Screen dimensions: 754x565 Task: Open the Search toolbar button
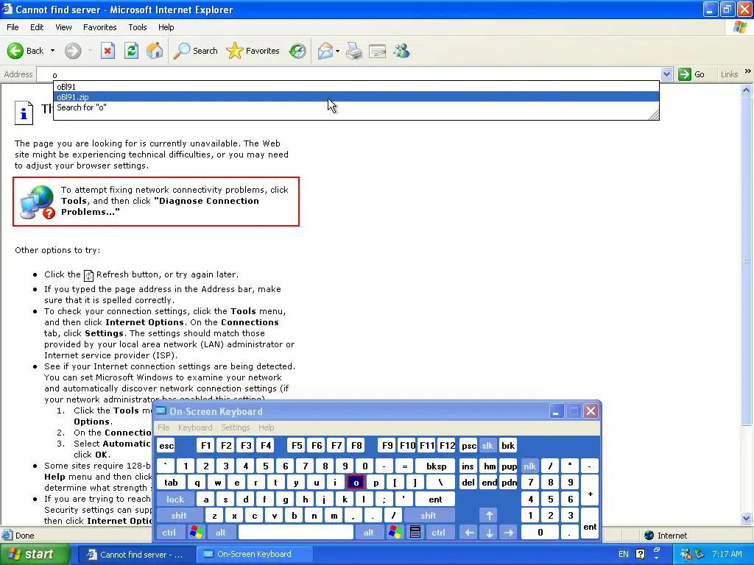pyautogui.click(x=195, y=51)
